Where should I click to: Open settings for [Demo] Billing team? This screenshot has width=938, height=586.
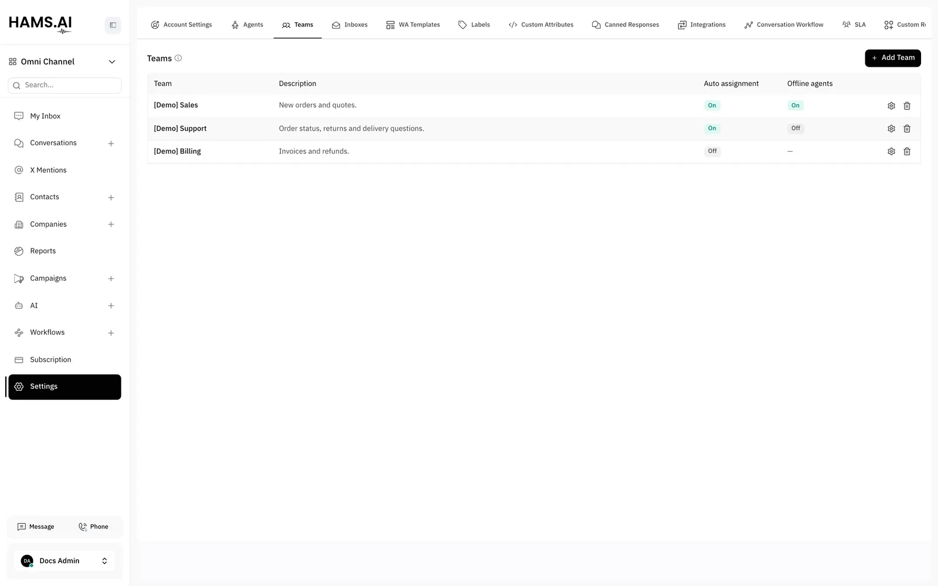tap(891, 152)
